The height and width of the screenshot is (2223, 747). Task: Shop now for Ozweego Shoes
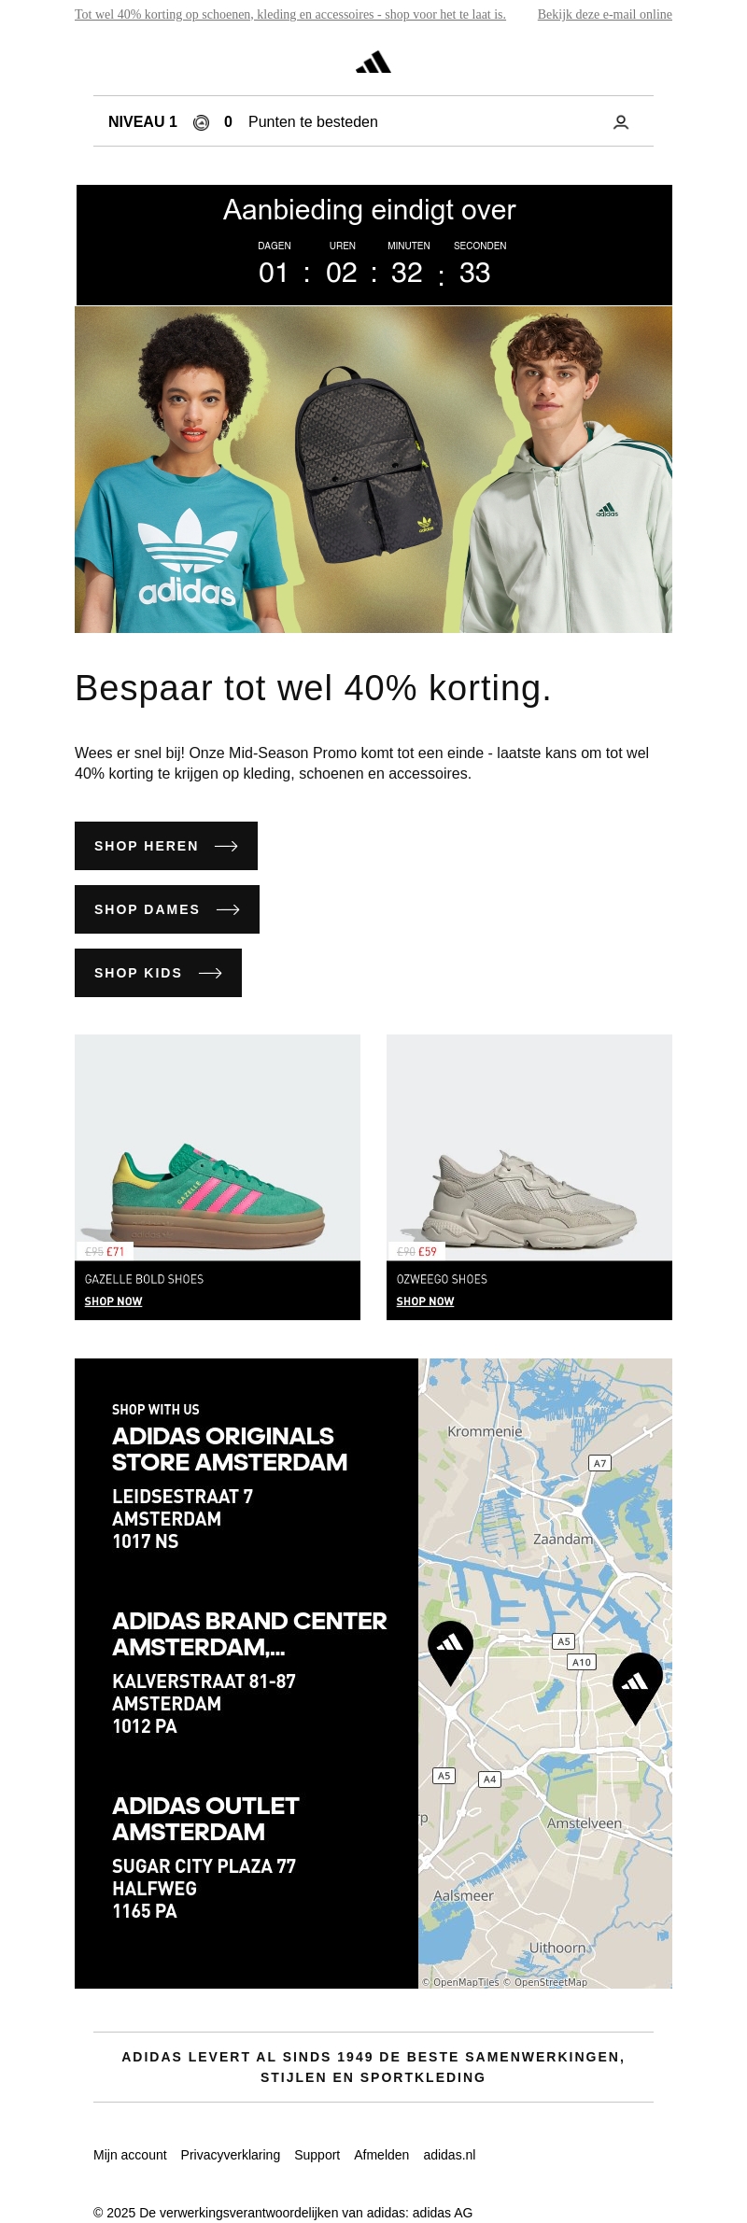[x=426, y=1301]
